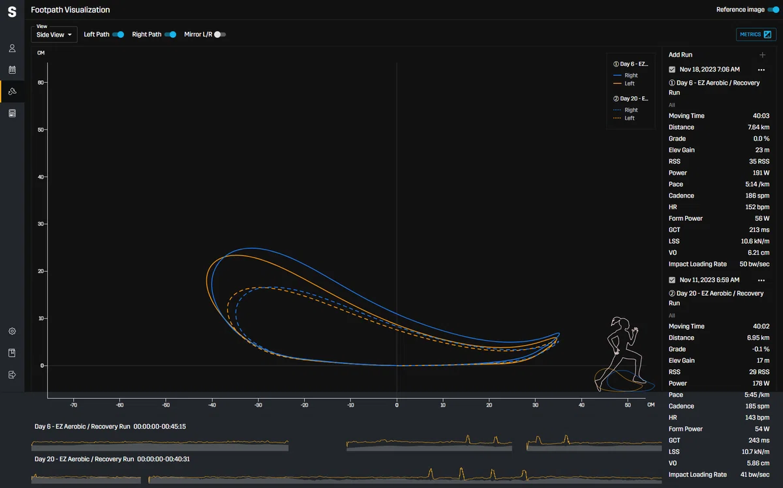Click the logout sidebar icon

click(x=12, y=375)
